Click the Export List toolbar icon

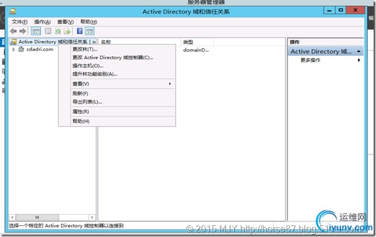point(67,31)
